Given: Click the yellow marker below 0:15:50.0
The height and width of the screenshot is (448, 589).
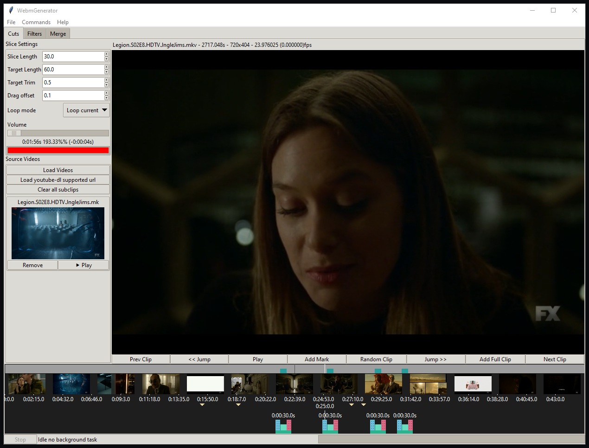Looking at the screenshot, I should 202,405.
